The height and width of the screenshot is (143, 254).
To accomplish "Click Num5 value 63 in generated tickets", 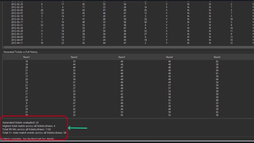I will (x=217, y=112).
